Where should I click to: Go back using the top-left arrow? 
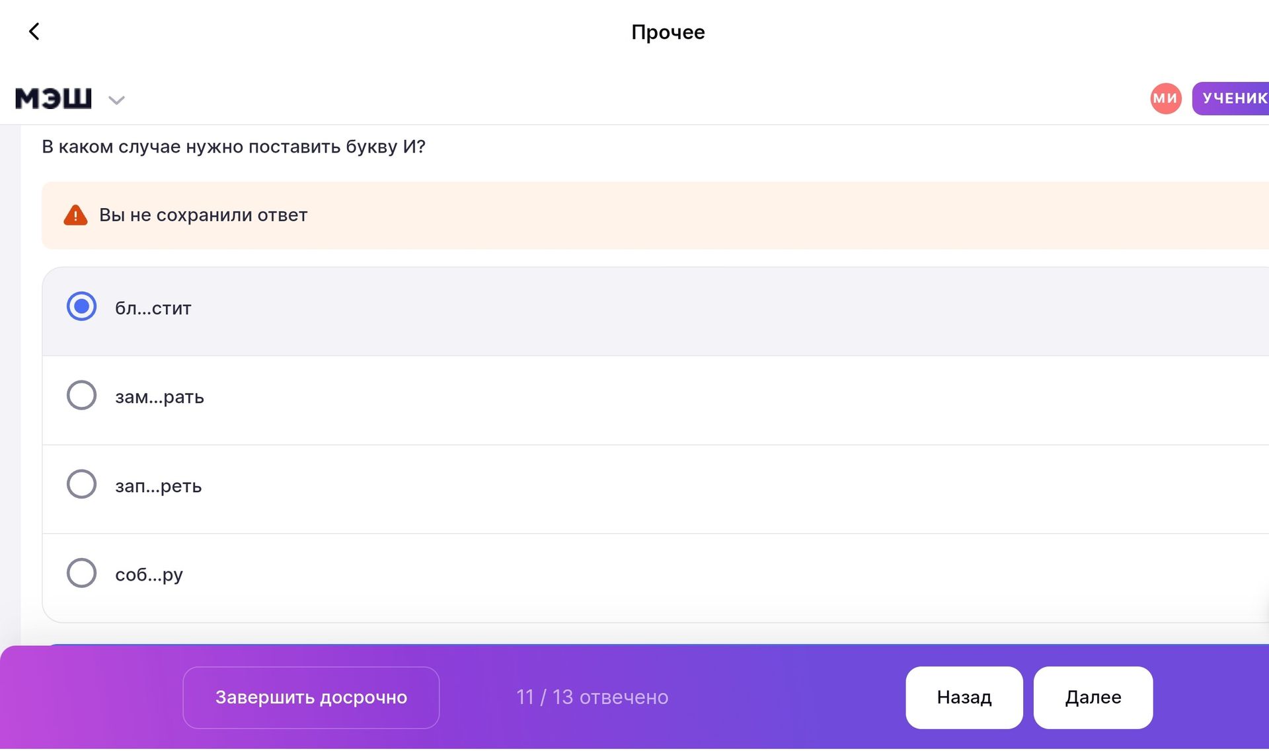coord(34,31)
